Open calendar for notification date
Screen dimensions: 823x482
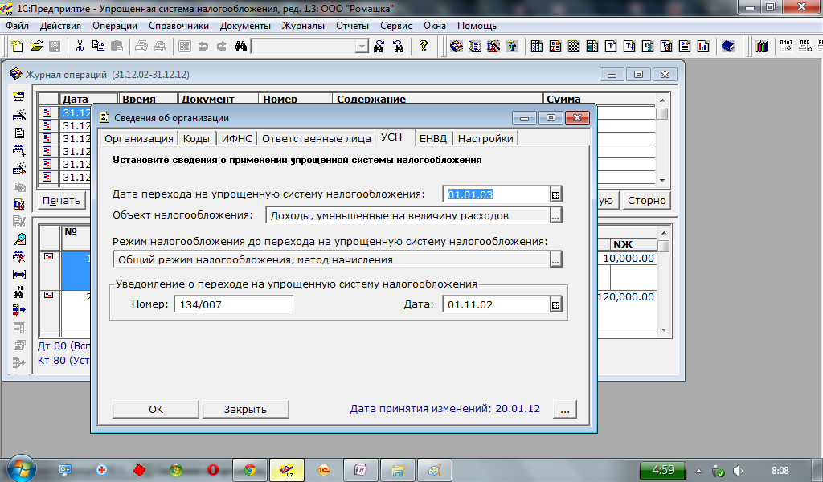coord(555,304)
